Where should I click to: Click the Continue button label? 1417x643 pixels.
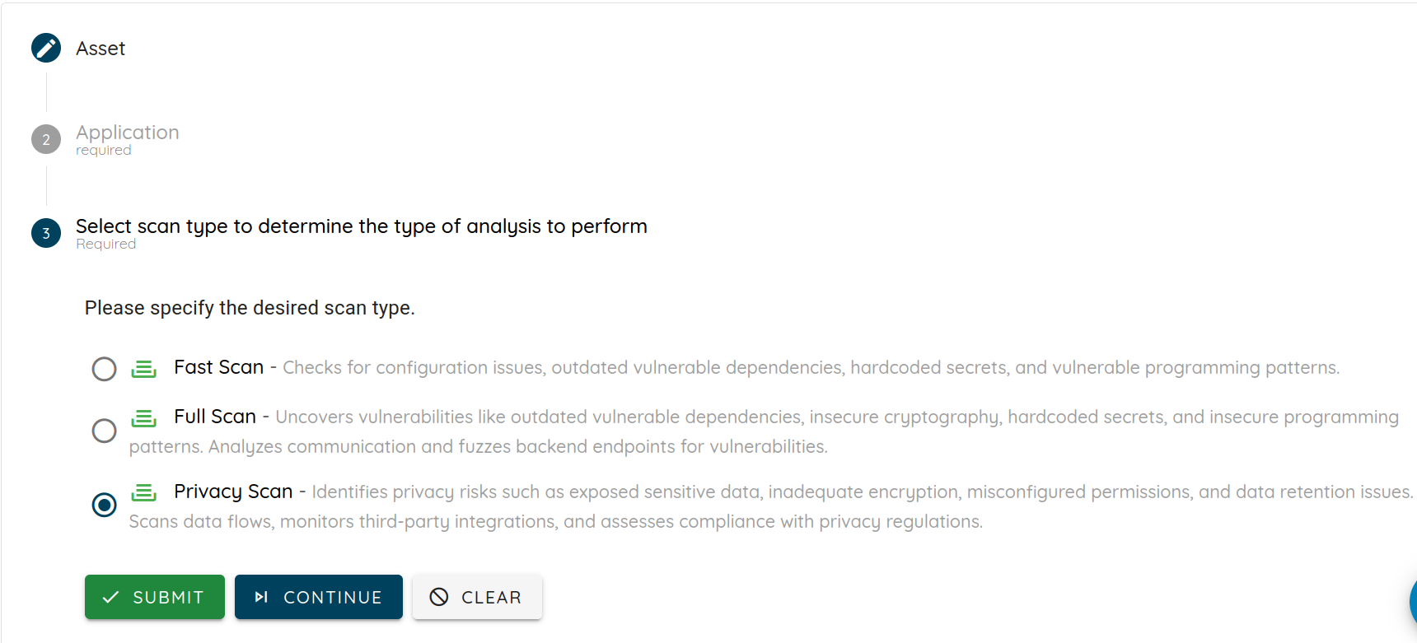click(x=333, y=598)
